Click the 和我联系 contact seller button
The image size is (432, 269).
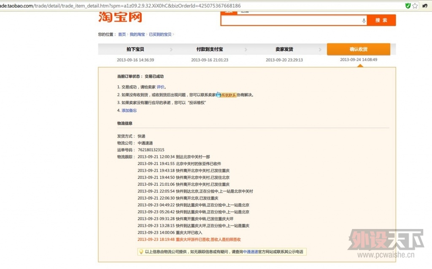(x=229, y=95)
